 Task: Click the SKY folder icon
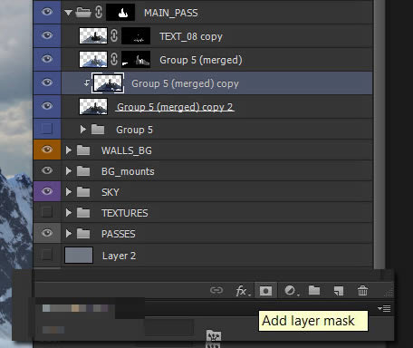[x=83, y=192]
